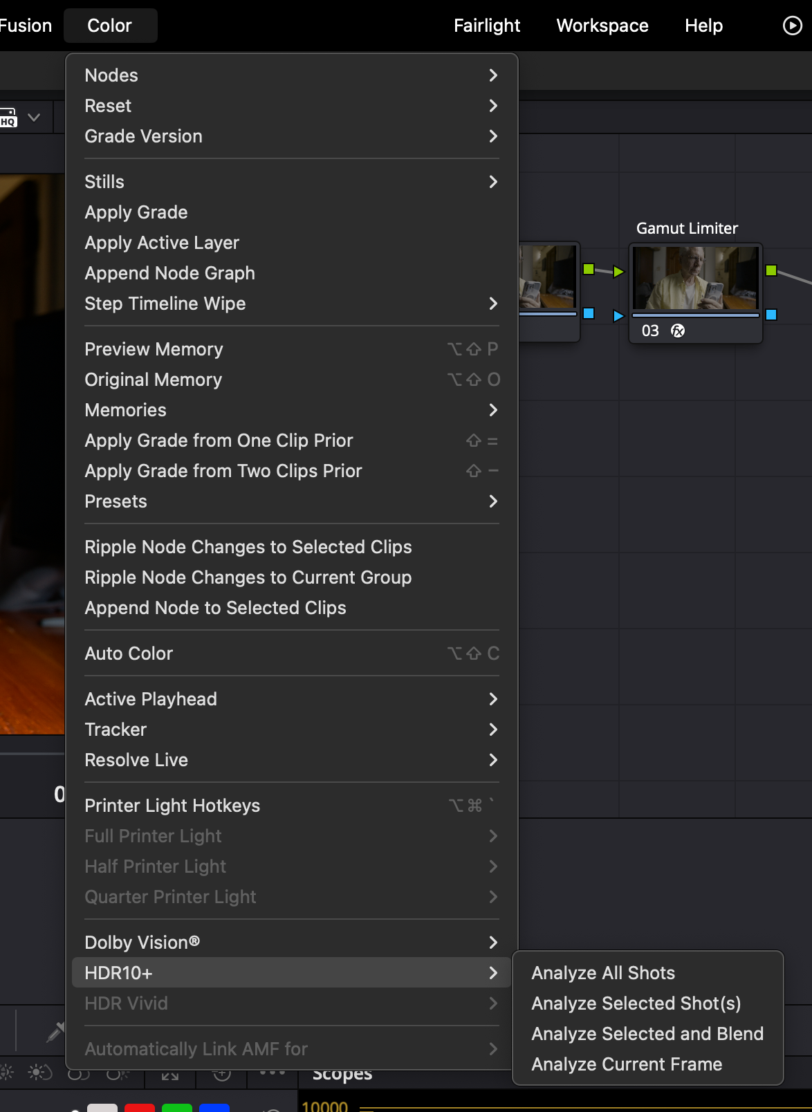
Task: Choose Analyze All Shots from HDR10+ submenu
Action: click(602, 973)
